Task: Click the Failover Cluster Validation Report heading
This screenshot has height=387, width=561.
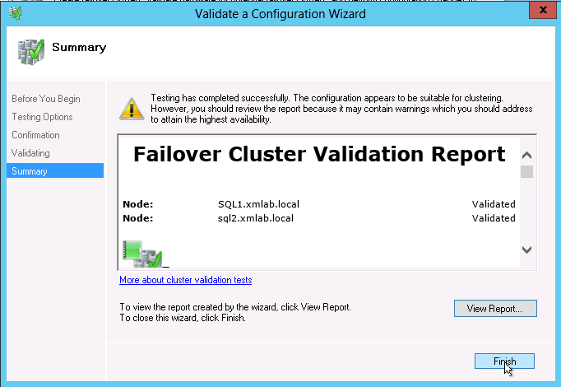Action: tap(319, 154)
